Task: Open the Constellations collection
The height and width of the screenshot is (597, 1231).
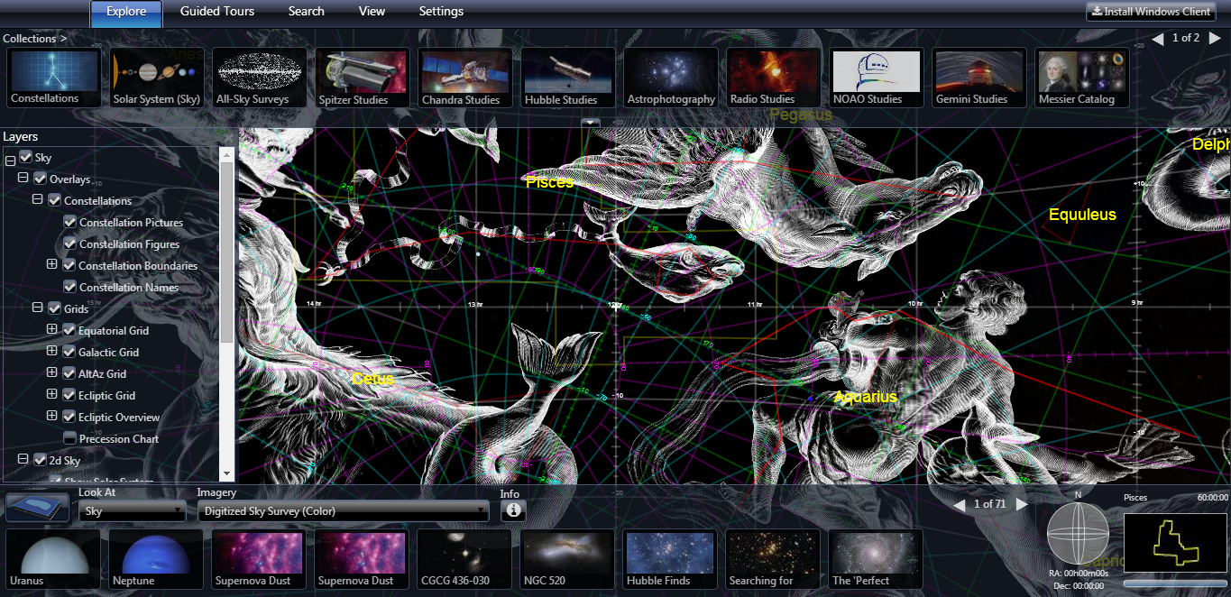Action: (x=54, y=78)
